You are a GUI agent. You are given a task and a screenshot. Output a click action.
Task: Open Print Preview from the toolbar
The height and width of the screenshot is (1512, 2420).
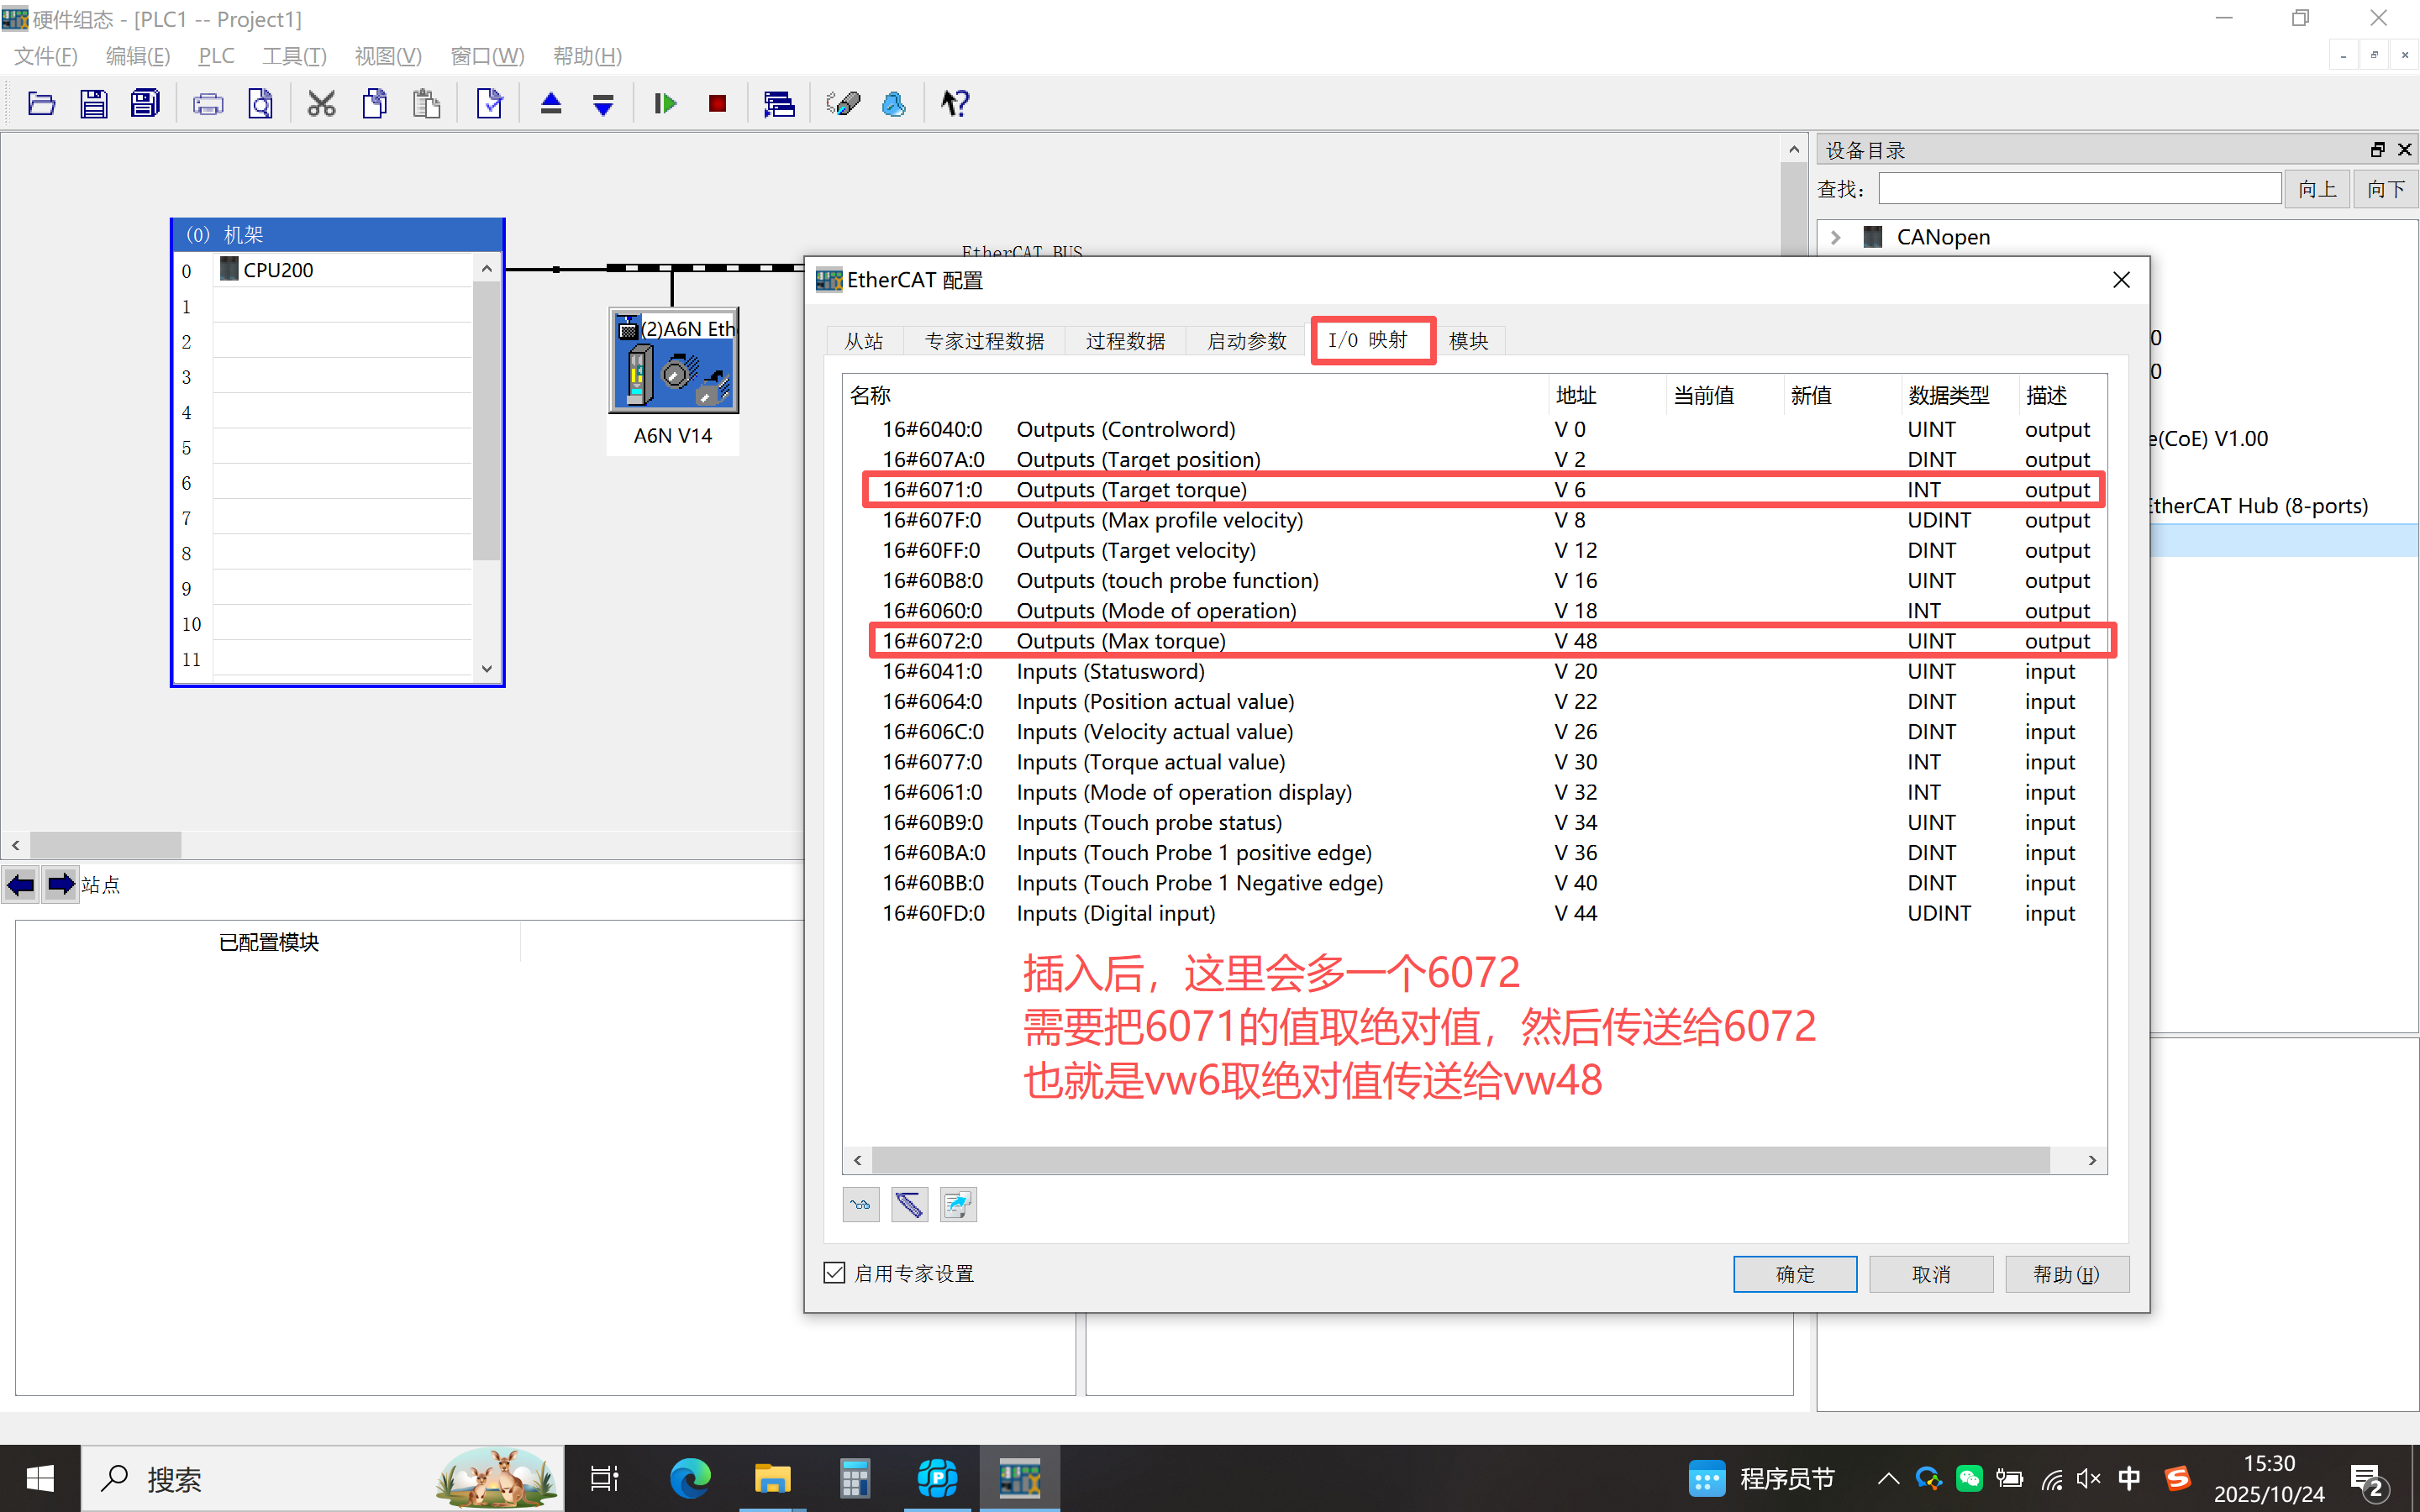[x=260, y=103]
